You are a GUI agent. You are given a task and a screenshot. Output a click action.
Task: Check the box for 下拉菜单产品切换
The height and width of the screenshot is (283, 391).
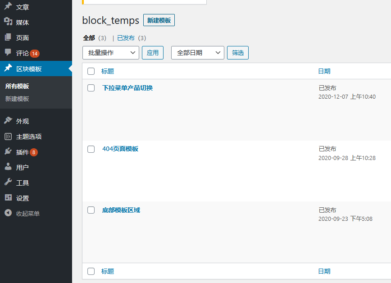pyautogui.click(x=91, y=88)
